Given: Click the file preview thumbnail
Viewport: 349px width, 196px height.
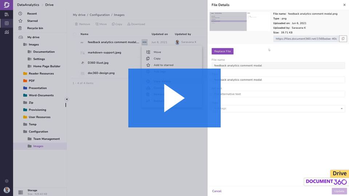Looking at the screenshot, I should point(240,21).
